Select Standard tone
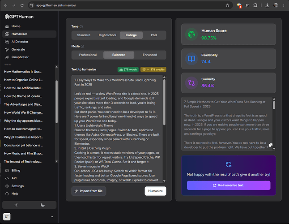The image size is (289, 224). 84,35
